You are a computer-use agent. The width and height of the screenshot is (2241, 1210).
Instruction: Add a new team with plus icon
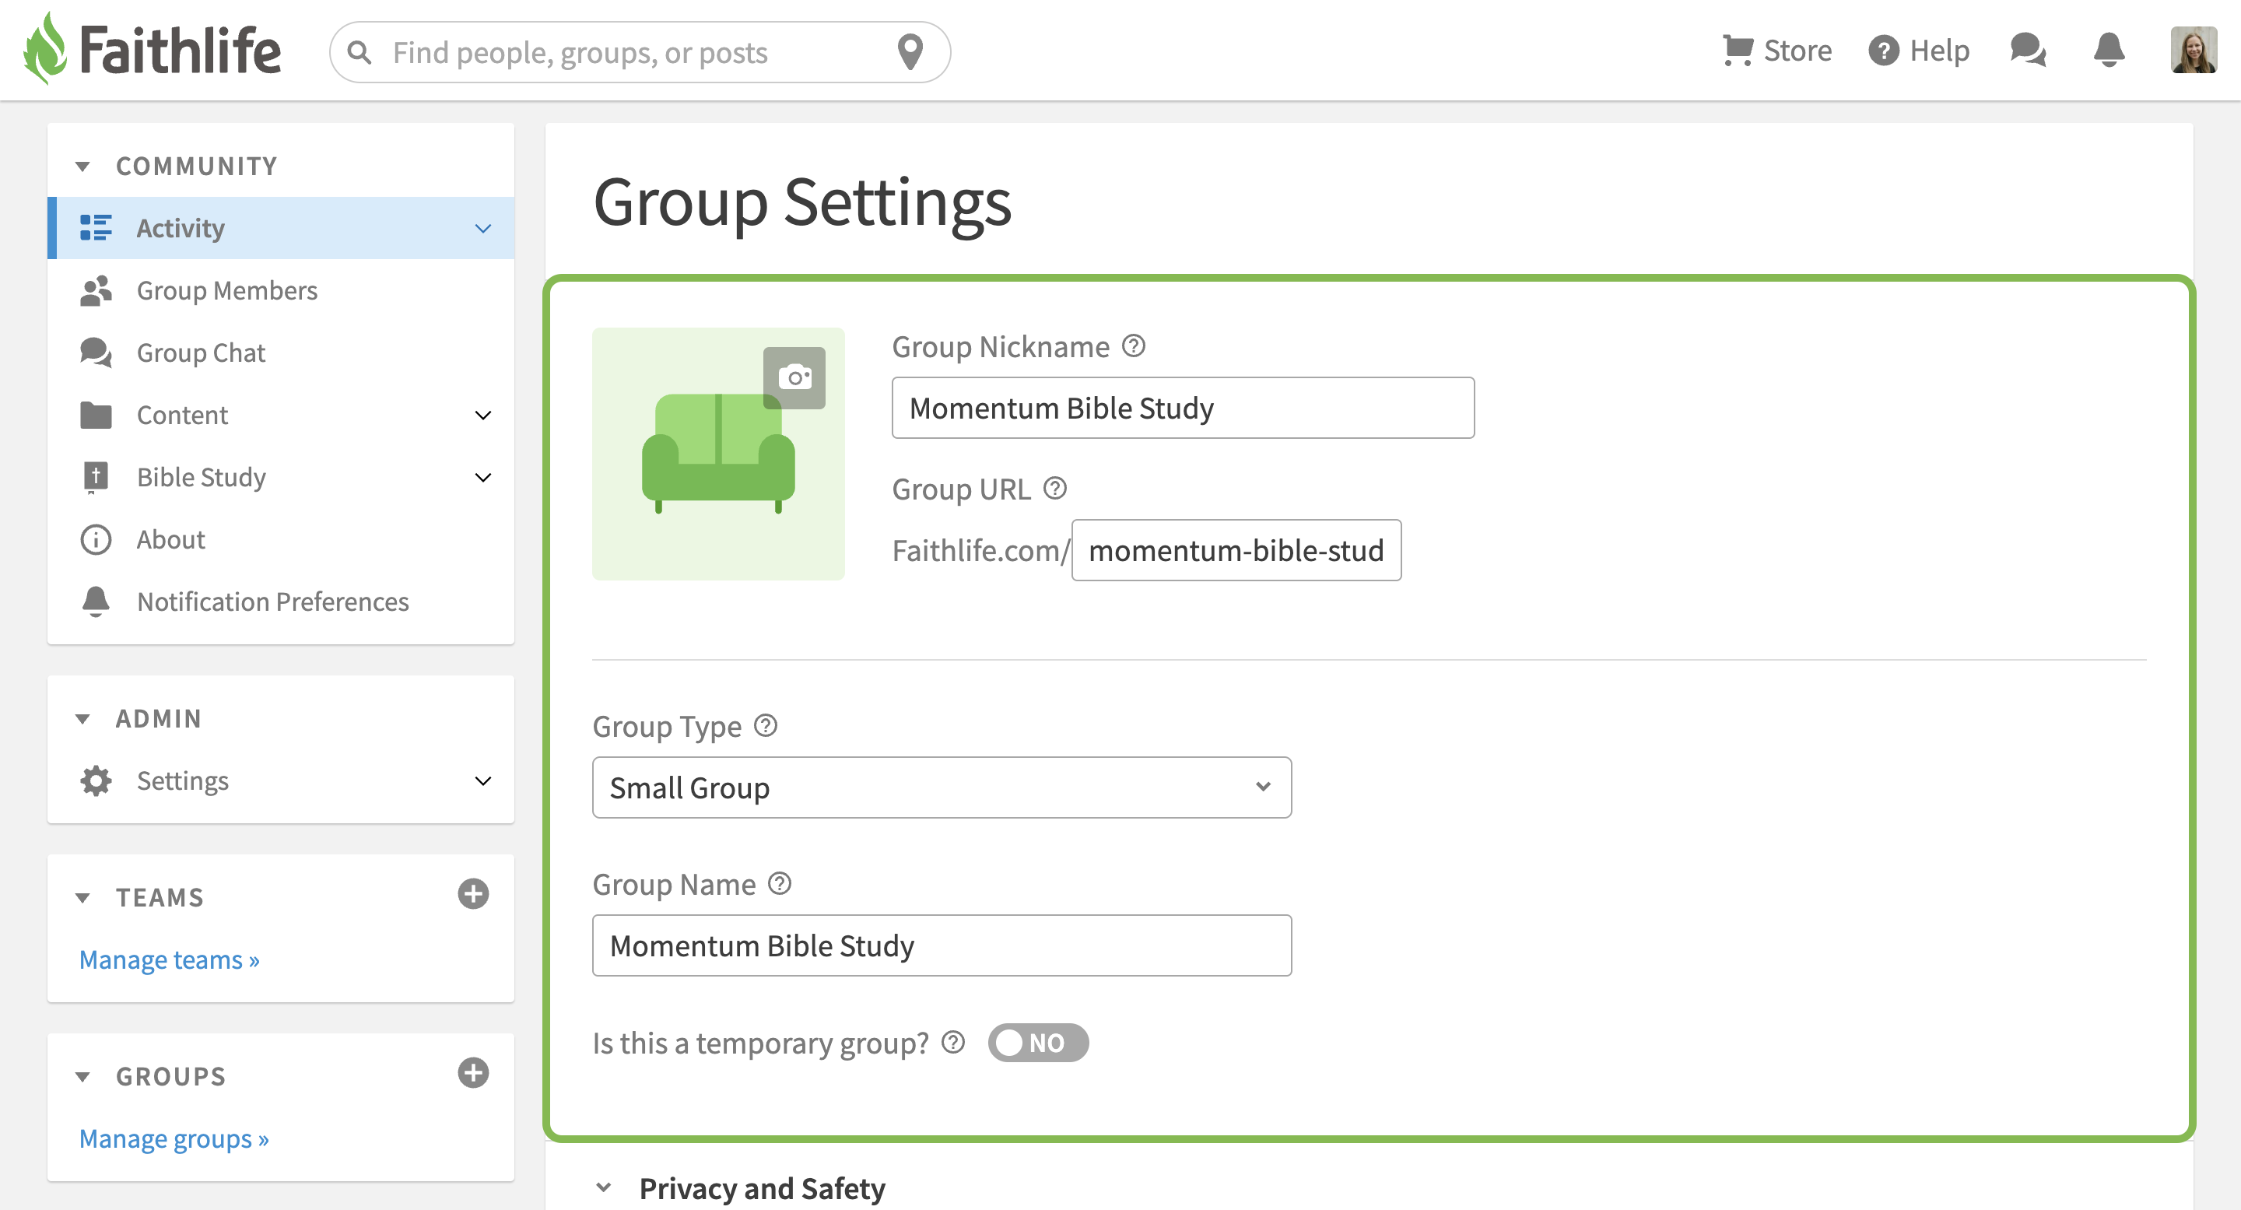473,894
